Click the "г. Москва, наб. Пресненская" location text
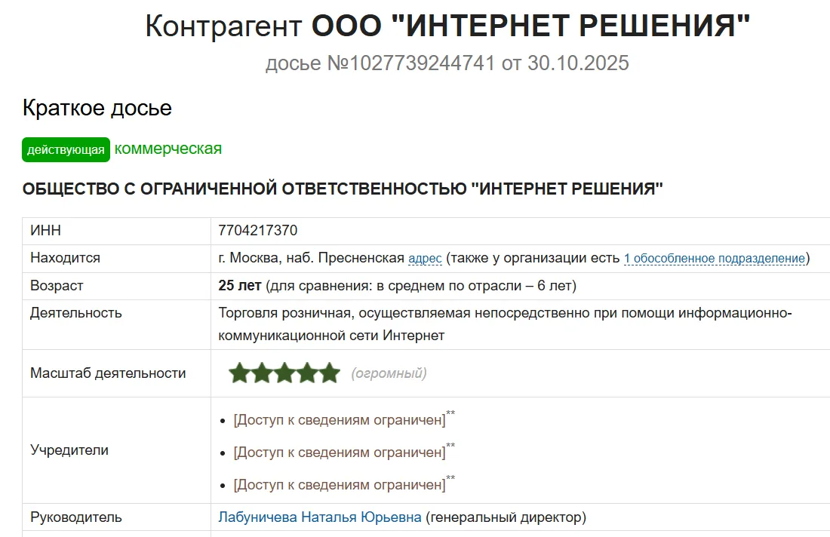 click(311, 258)
